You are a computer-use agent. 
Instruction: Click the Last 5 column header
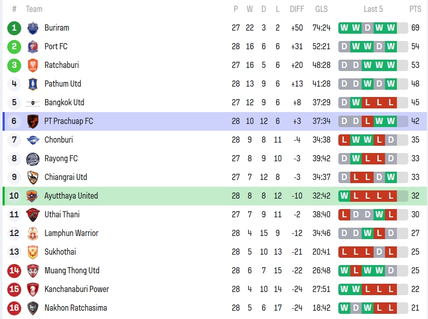[373, 9]
